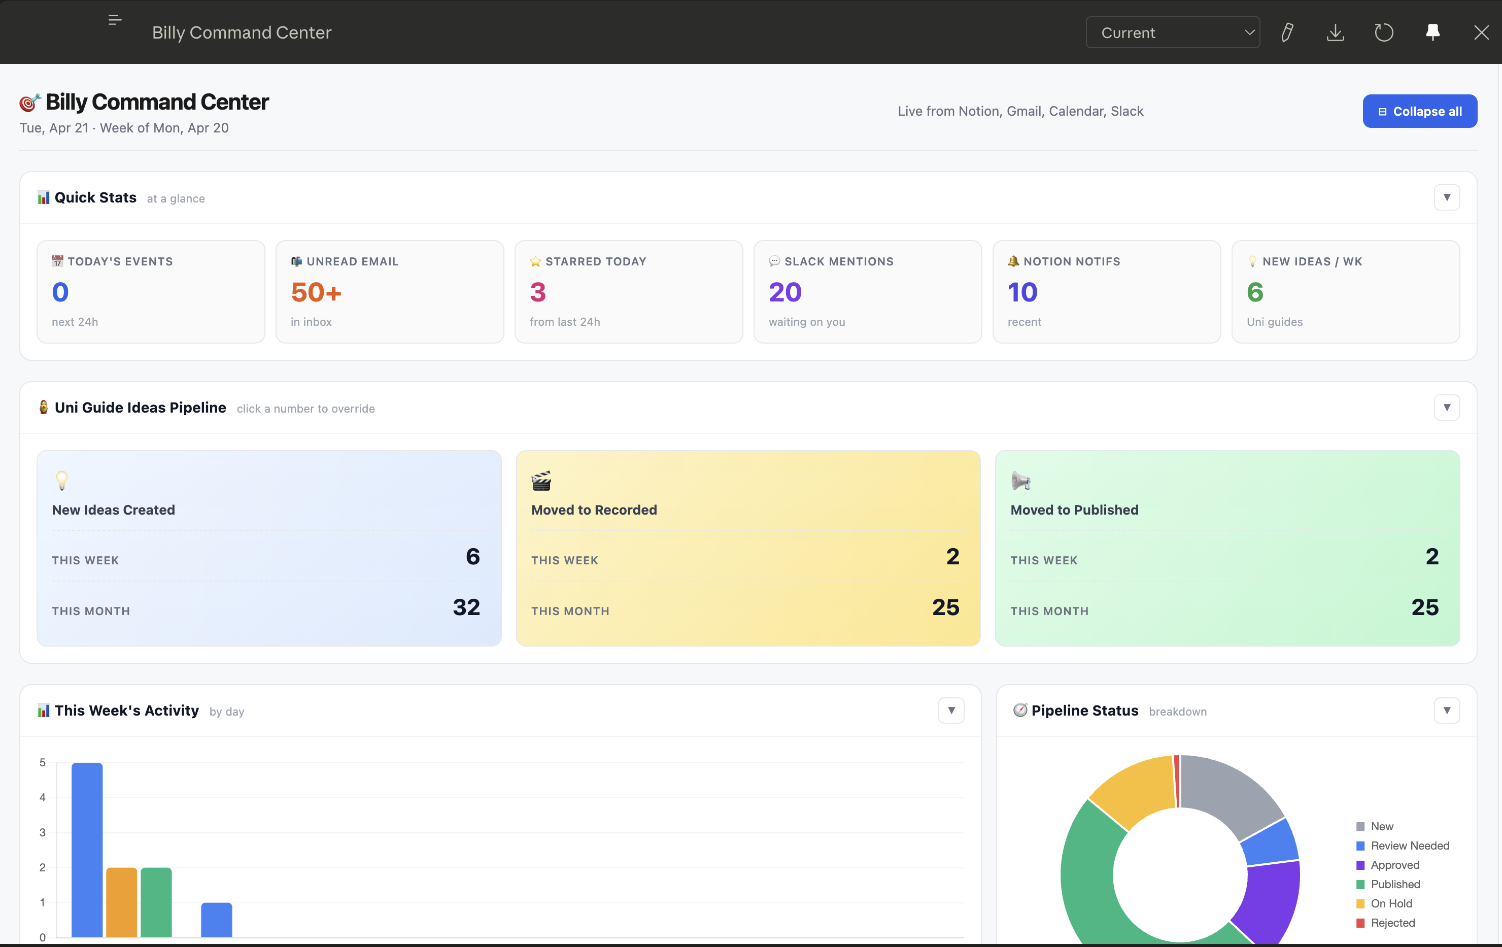The width and height of the screenshot is (1502, 947).
Task: Click the short blue bar in activity chart
Action: 217,920
